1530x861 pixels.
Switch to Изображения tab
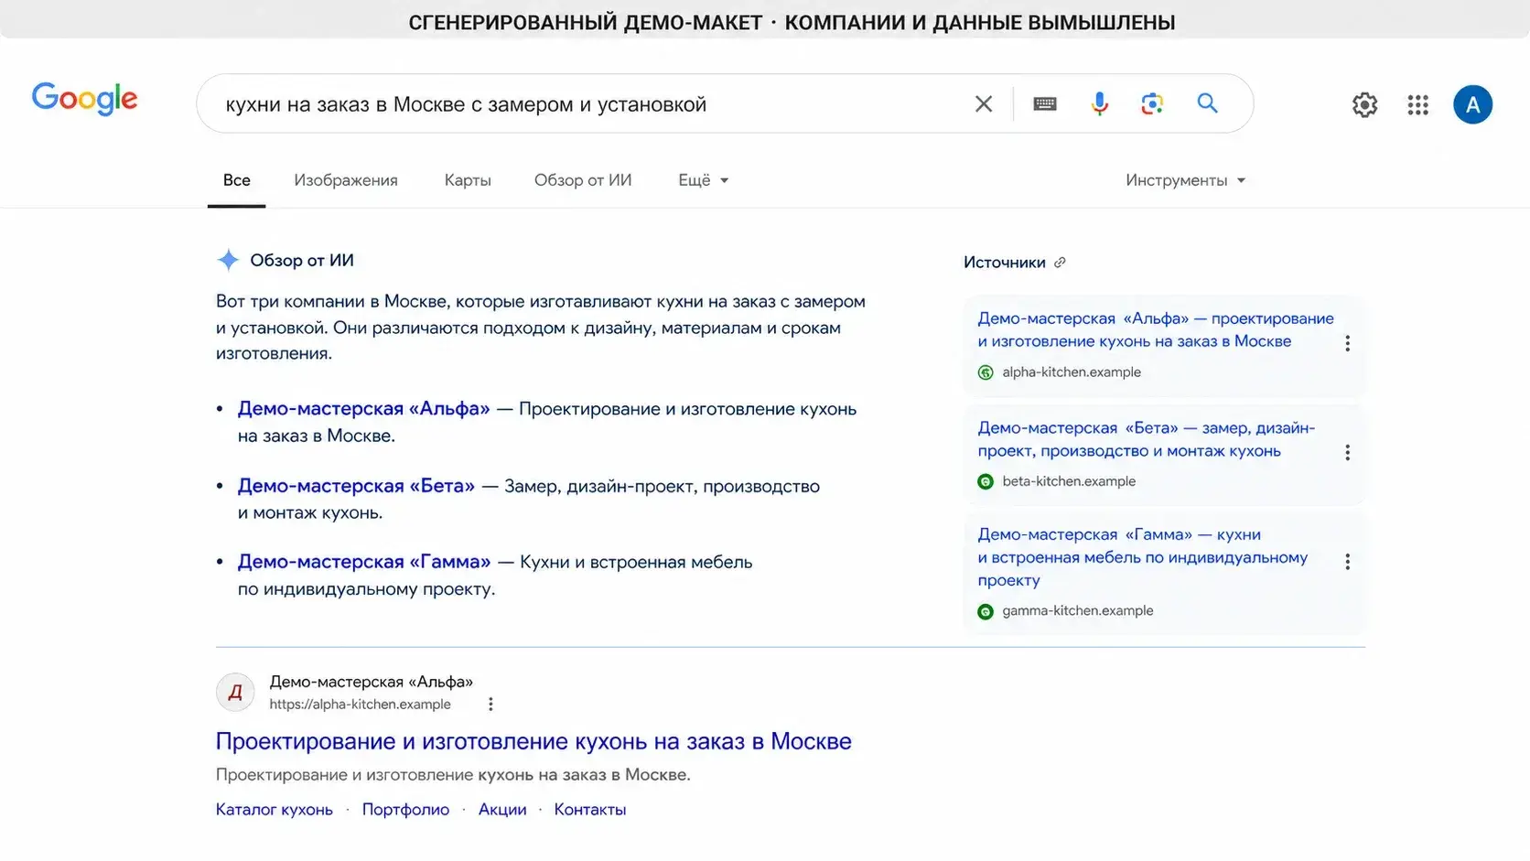point(346,180)
